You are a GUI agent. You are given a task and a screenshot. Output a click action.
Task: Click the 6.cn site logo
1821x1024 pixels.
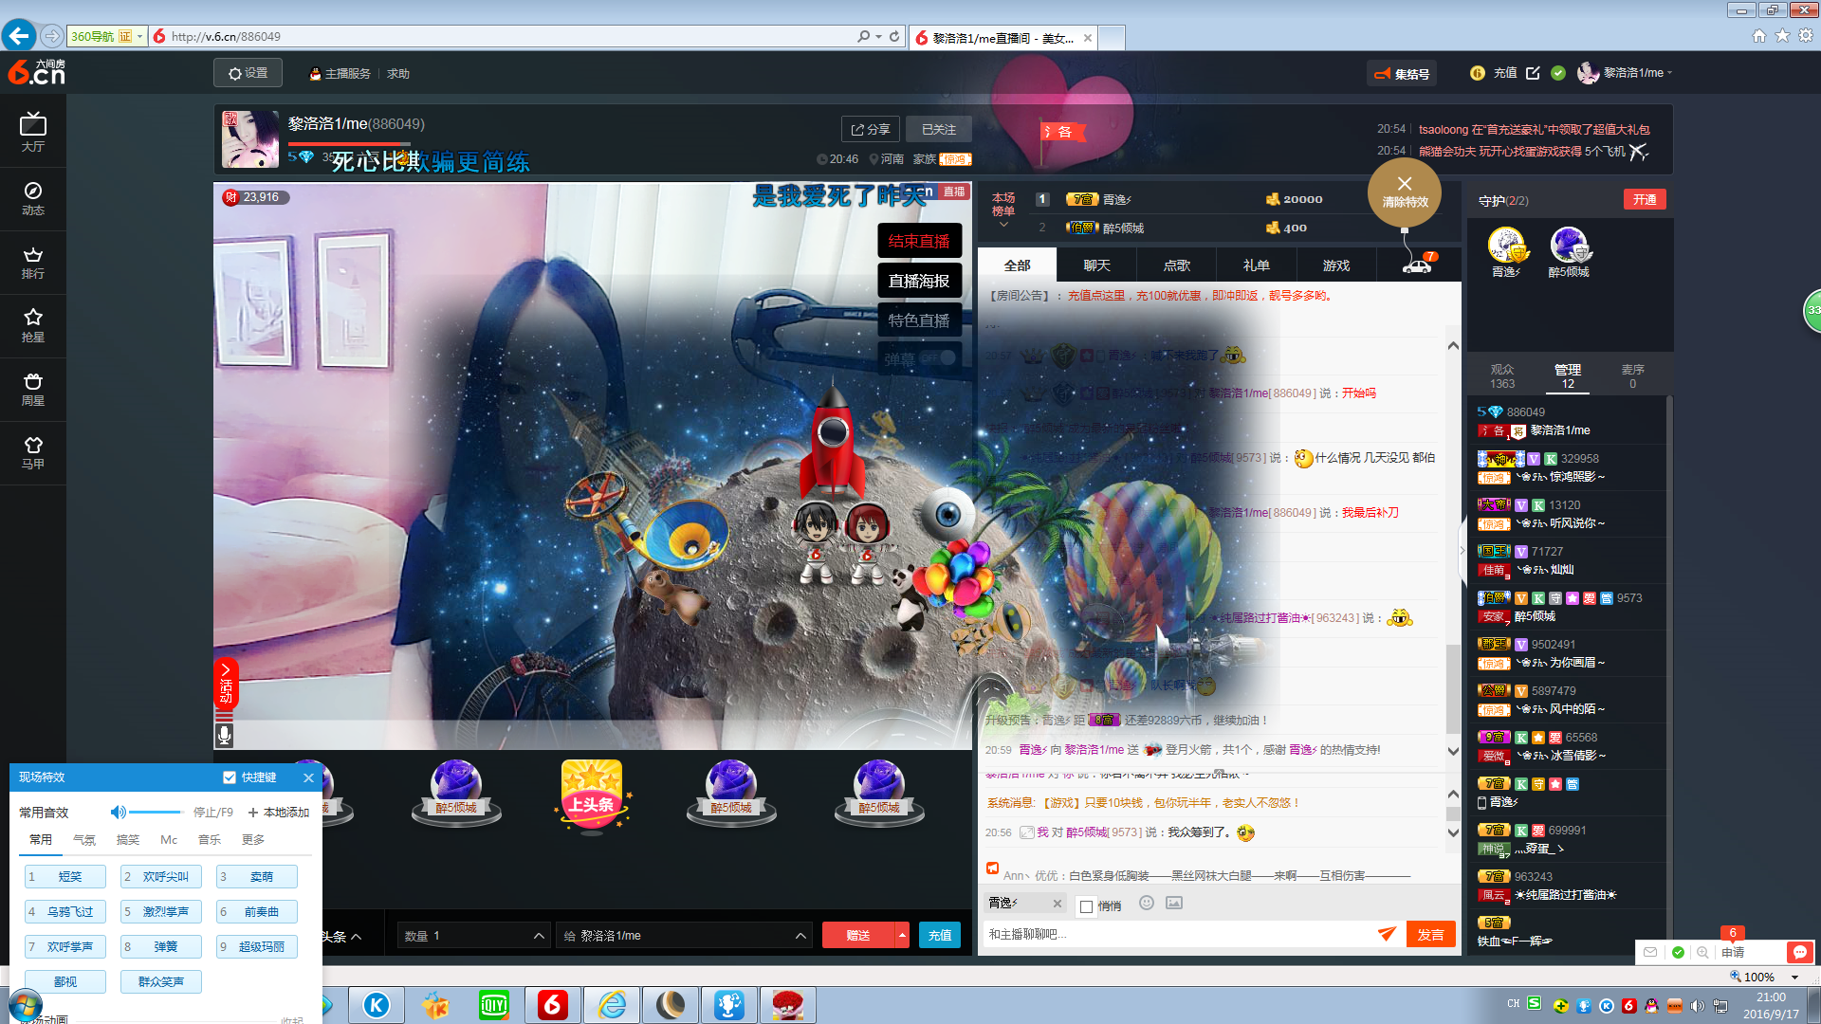pyautogui.click(x=36, y=72)
